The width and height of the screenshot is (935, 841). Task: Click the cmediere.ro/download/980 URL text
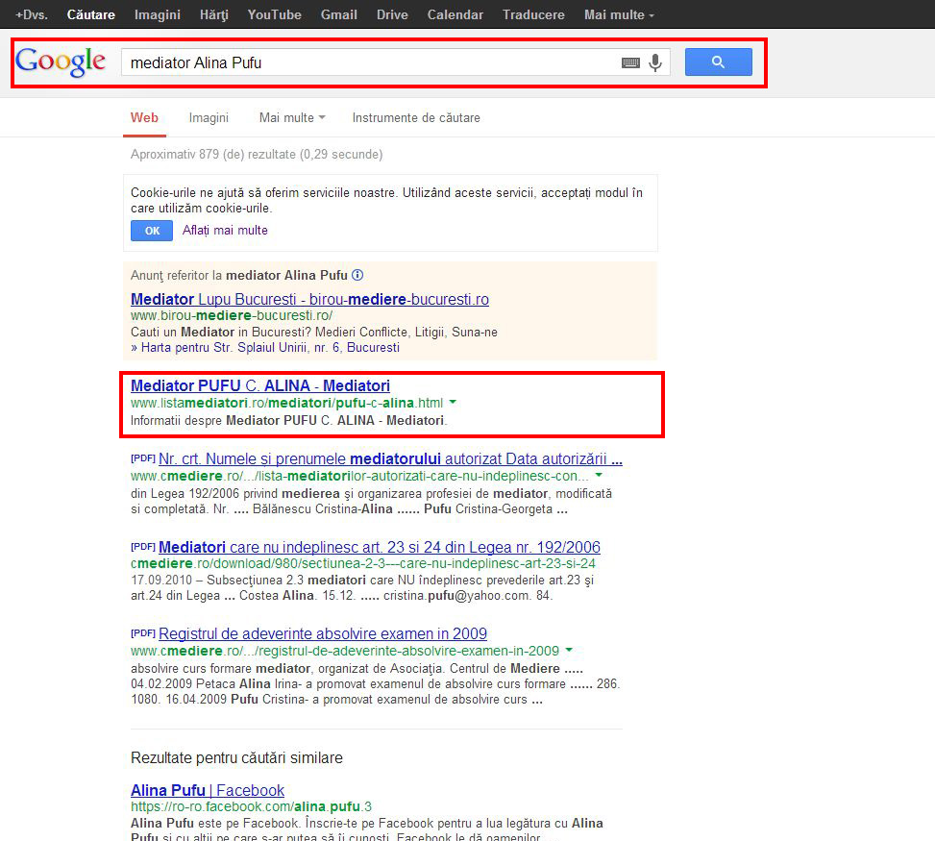(363, 563)
